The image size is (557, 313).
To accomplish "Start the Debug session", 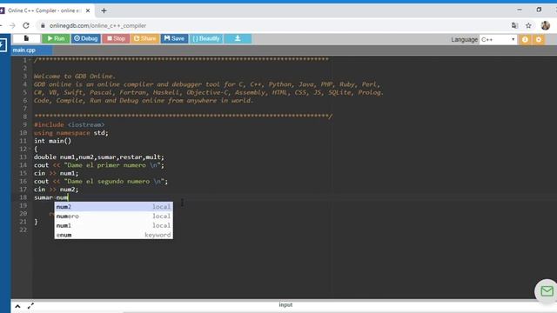I will pyautogui.click(x=85, y=38).
